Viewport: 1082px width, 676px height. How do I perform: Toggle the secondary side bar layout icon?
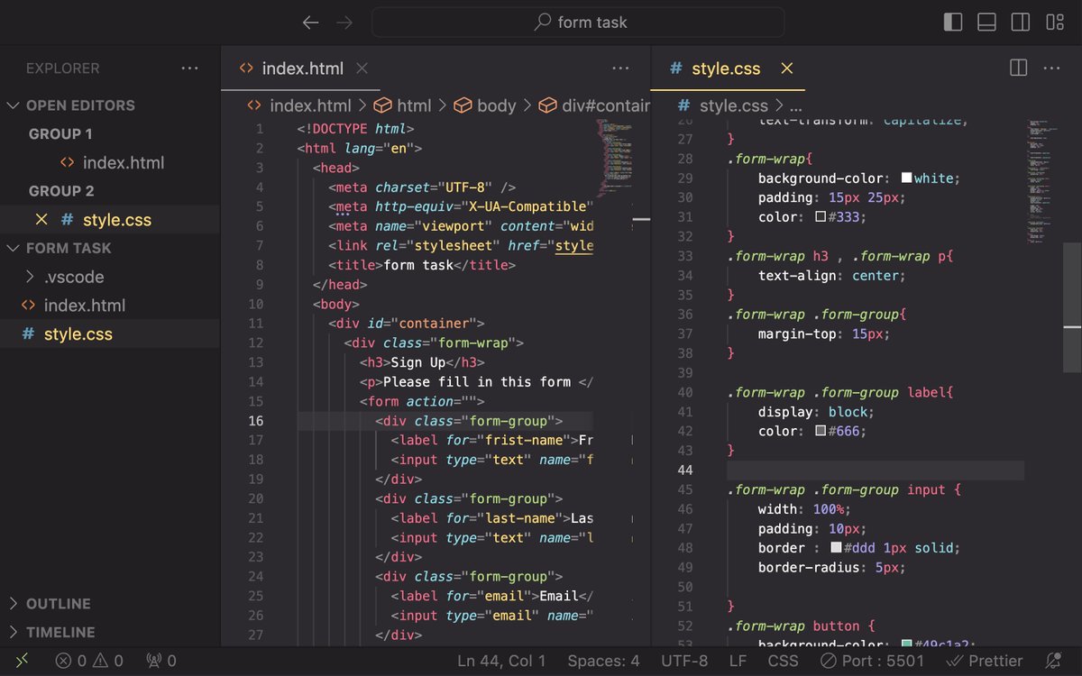point(1021,23)
